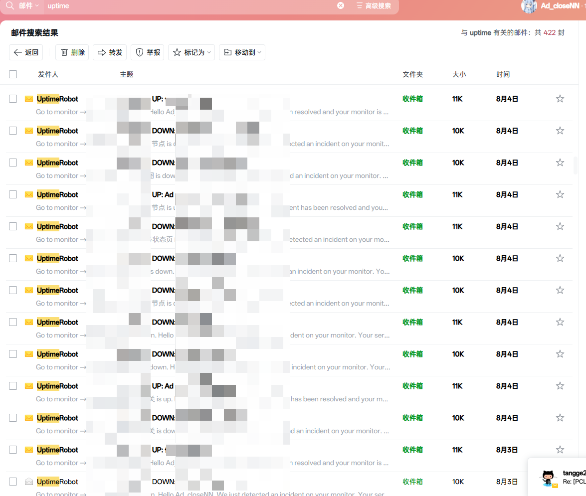Screen dimensions: 586x496
Task: Star the 8月3日 UptimeRobot UP email
Action: click(x=560, y=450)
